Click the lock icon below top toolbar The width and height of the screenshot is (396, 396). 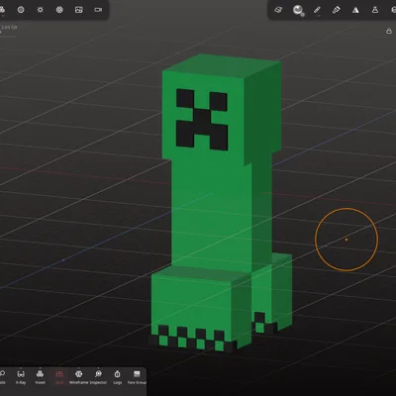pos(389,31)
